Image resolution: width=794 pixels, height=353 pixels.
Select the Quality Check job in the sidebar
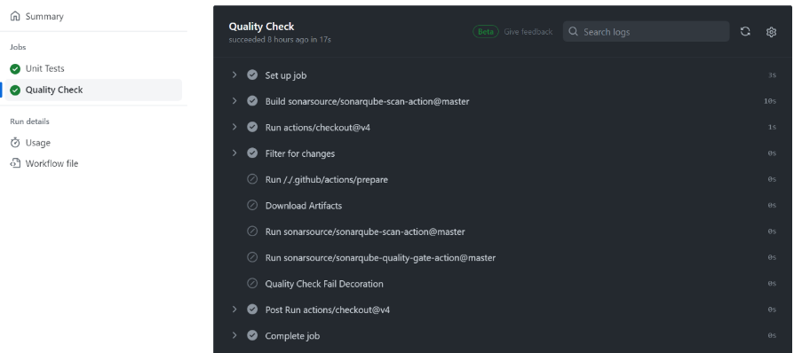pyautogui.click(x=93, y=90)
